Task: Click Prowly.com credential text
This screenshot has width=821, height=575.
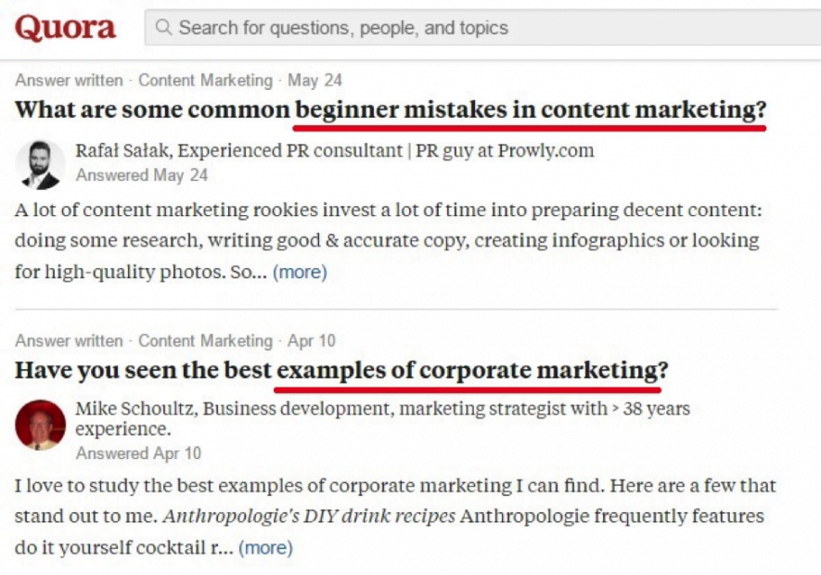Action: [545, 150]
